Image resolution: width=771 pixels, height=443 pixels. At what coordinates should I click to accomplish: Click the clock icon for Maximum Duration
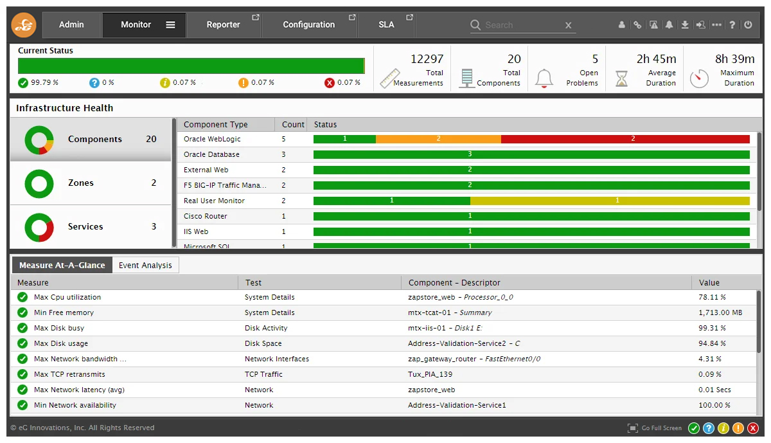[x=699, y=78]
